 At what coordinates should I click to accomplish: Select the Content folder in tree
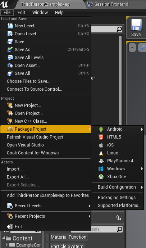pyautogui.click(x=23, y=238)
